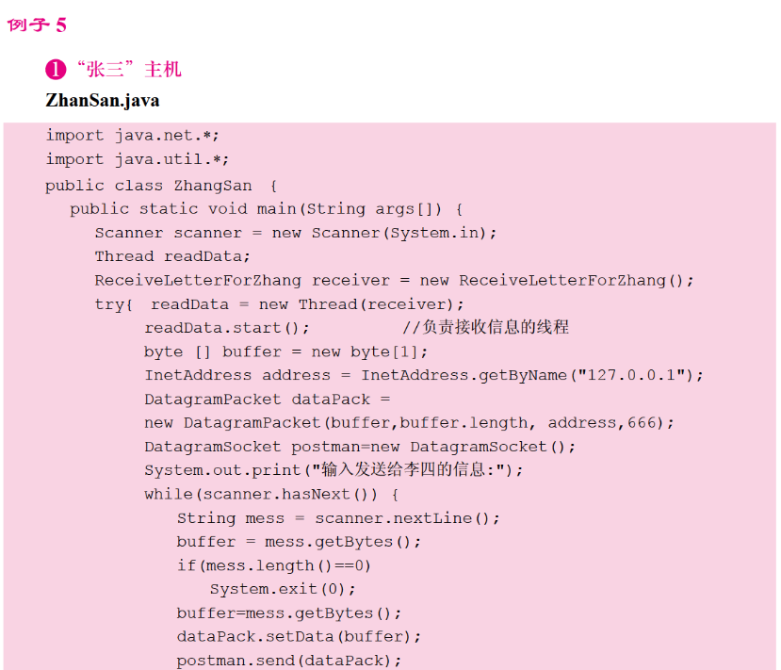Click the pink heading "例子 5"
The width and height of the screenshot is (781, 670).
tap(37, 25)
